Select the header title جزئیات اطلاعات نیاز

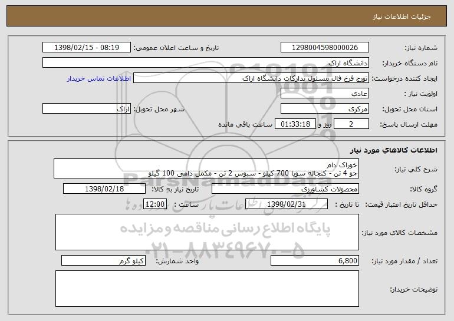pyautogui.click(x=402, y=16)
